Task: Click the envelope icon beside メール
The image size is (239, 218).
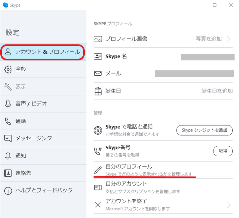Action: 98,73
